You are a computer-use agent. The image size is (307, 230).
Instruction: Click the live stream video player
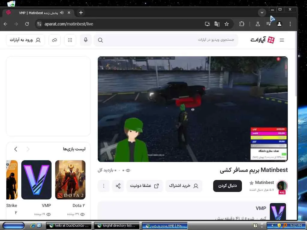coord(193,109)
